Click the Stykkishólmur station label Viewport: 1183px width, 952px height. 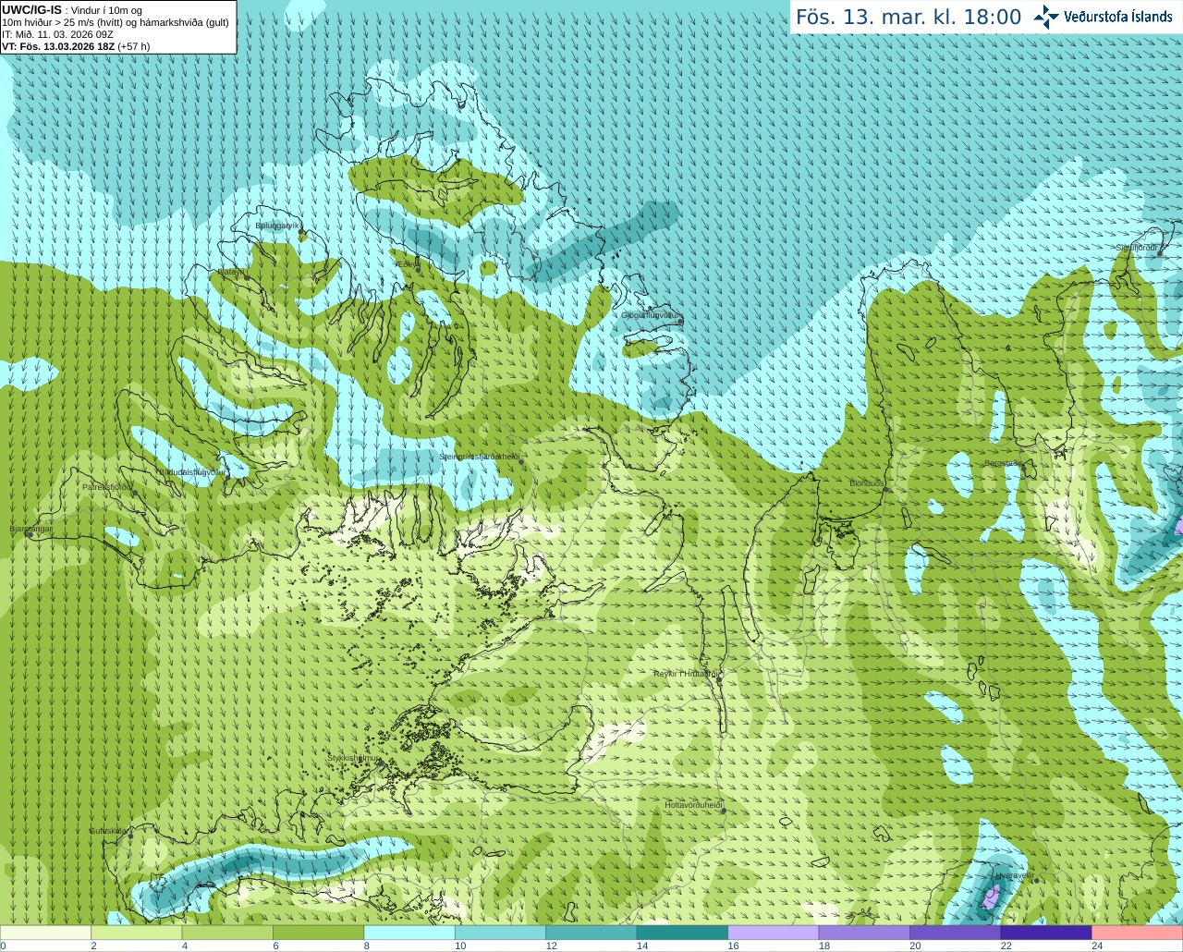354,758
